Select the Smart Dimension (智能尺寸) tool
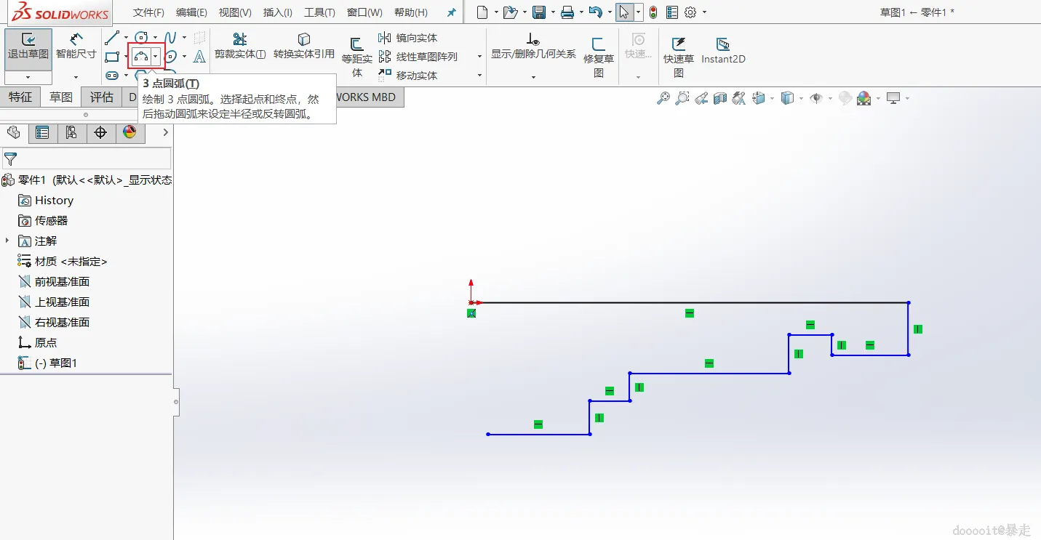 (76, 47)
